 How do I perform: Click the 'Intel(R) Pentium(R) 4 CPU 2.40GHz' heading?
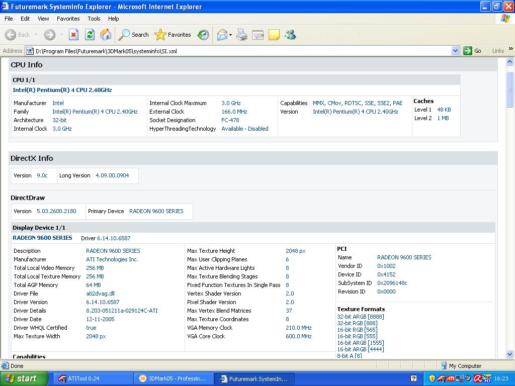pos(62,90)
